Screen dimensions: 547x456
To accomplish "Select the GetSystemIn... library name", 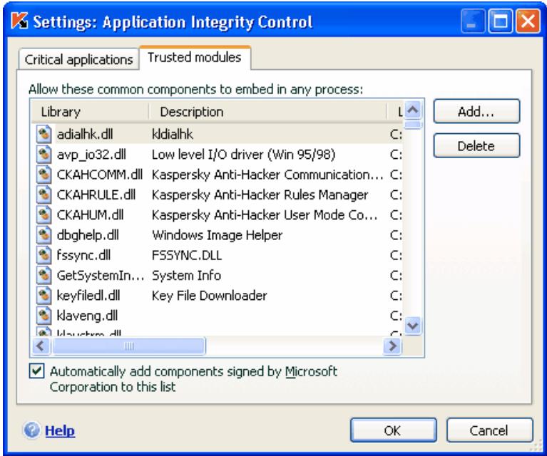I will (101, 276).
